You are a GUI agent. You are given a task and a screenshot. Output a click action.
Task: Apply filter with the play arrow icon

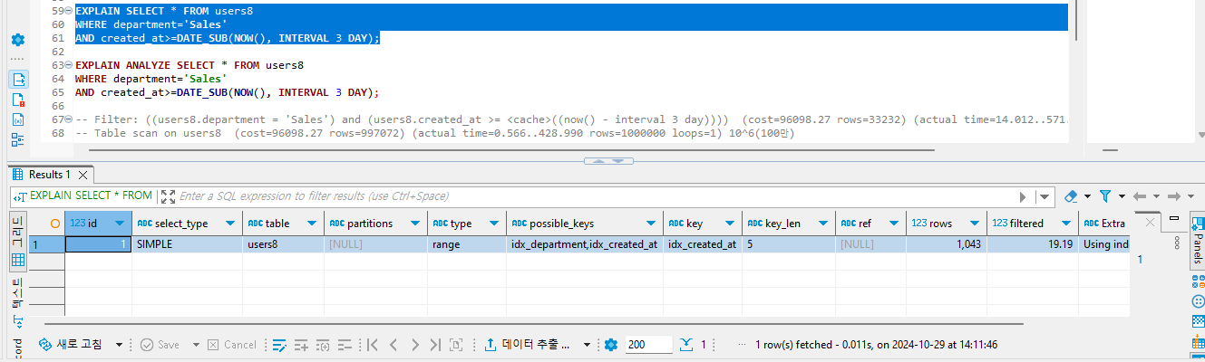[x=1024, y=196]
